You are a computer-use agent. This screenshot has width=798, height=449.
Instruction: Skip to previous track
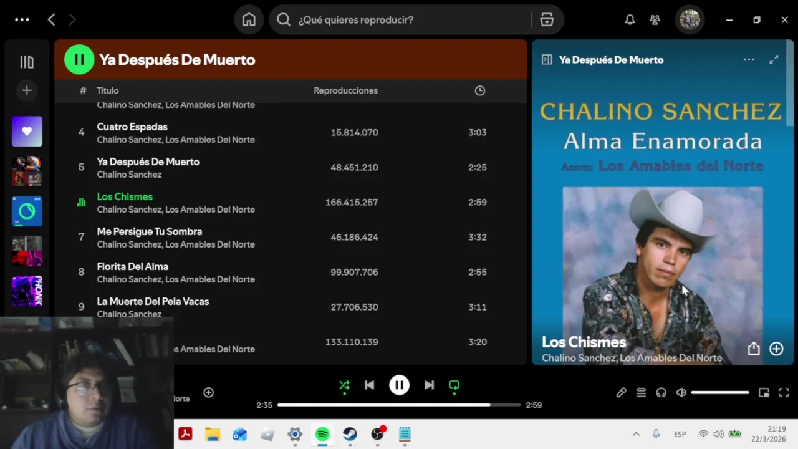[x=369, y=385]
